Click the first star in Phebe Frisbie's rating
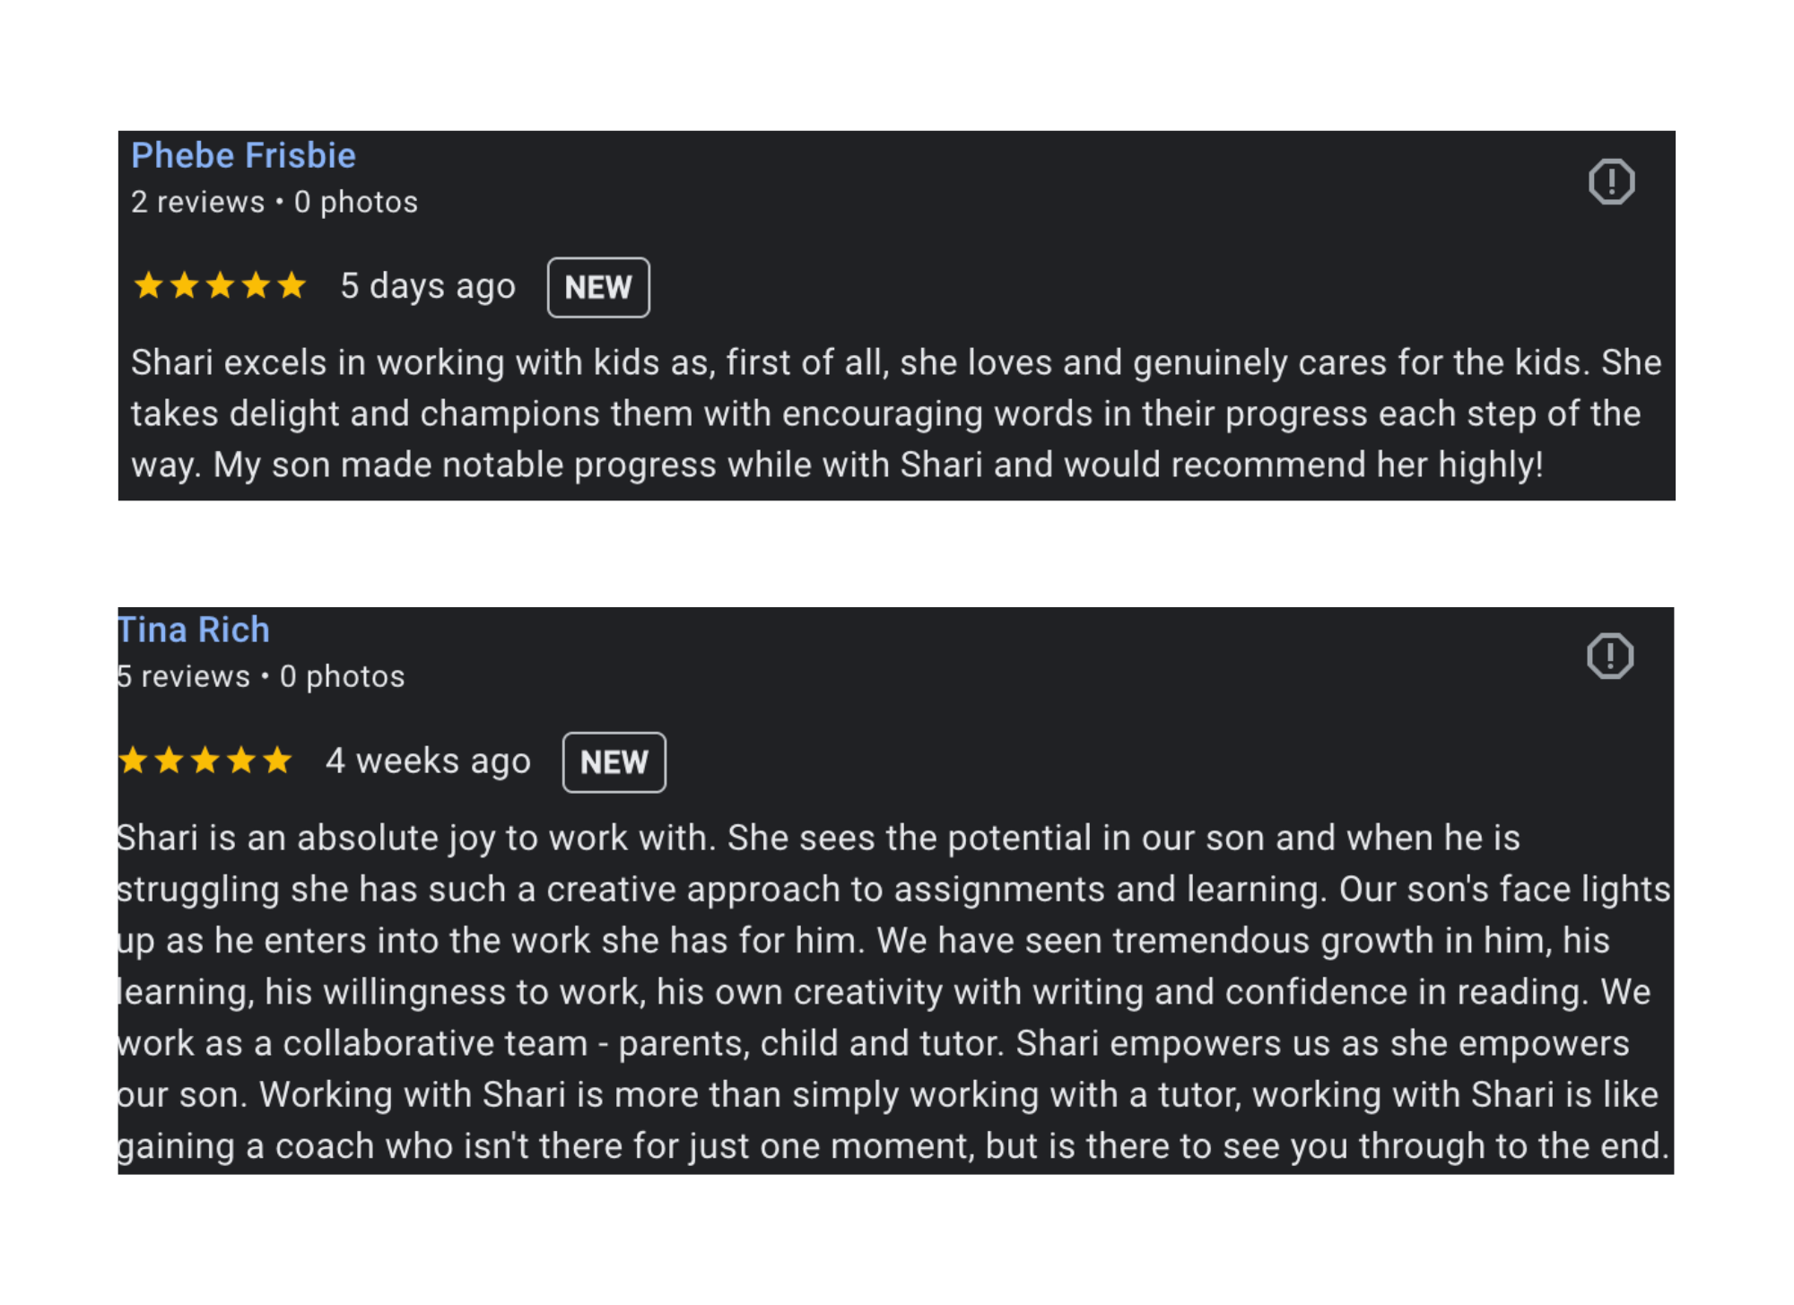Image resolution: width=1794 pixels, height=1305 pixels. [x=148, y=286]
